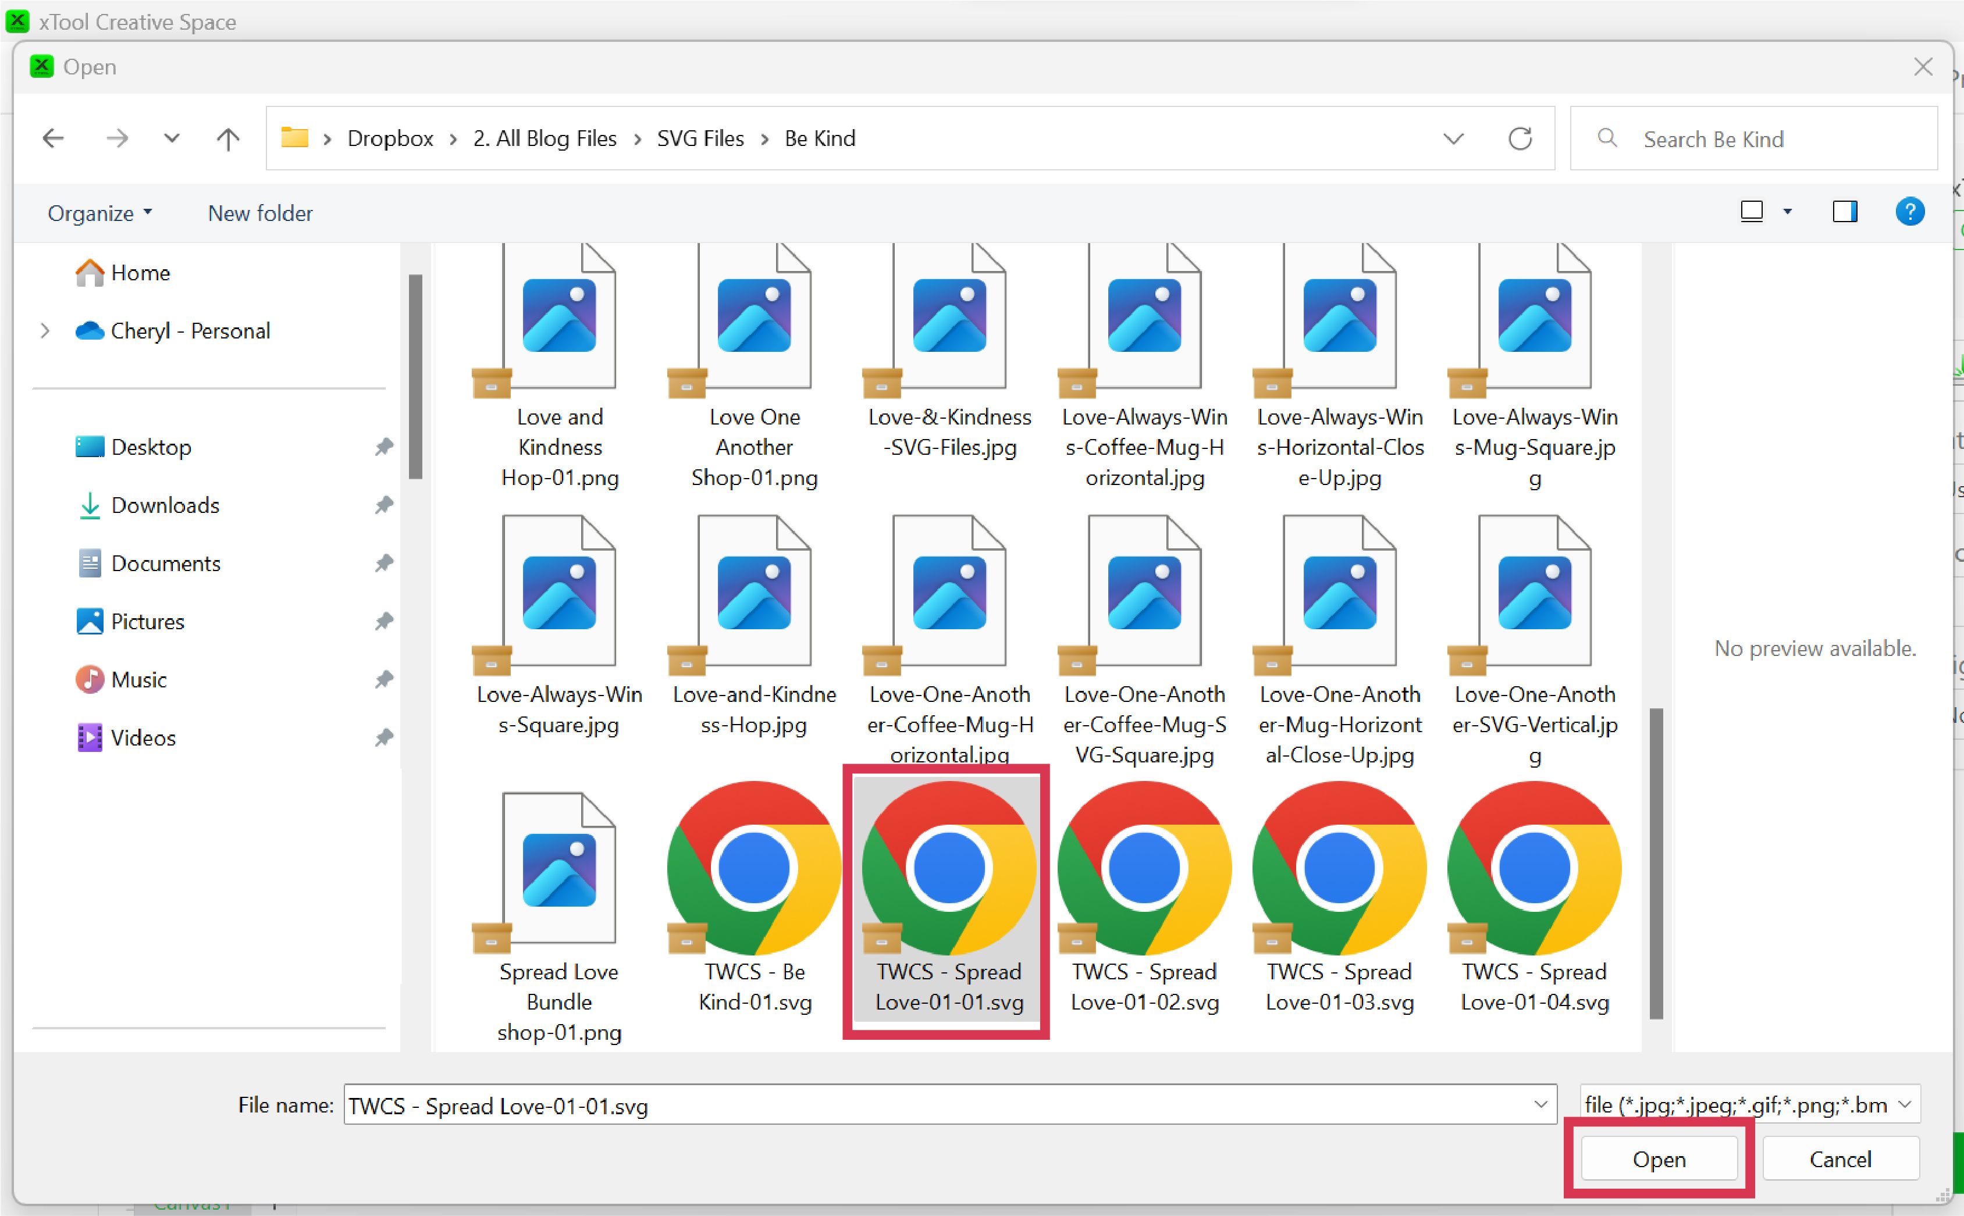The width and height of the screenshot is (1964, 1216).
Task: Click the pin icon next to Music
Action: [x=384, y=680]
